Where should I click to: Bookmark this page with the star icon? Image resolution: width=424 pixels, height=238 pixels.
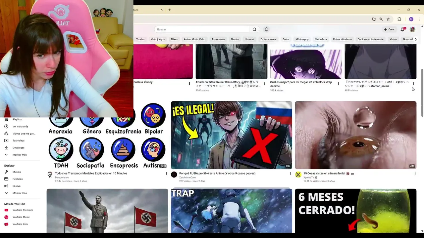[388, 19]
